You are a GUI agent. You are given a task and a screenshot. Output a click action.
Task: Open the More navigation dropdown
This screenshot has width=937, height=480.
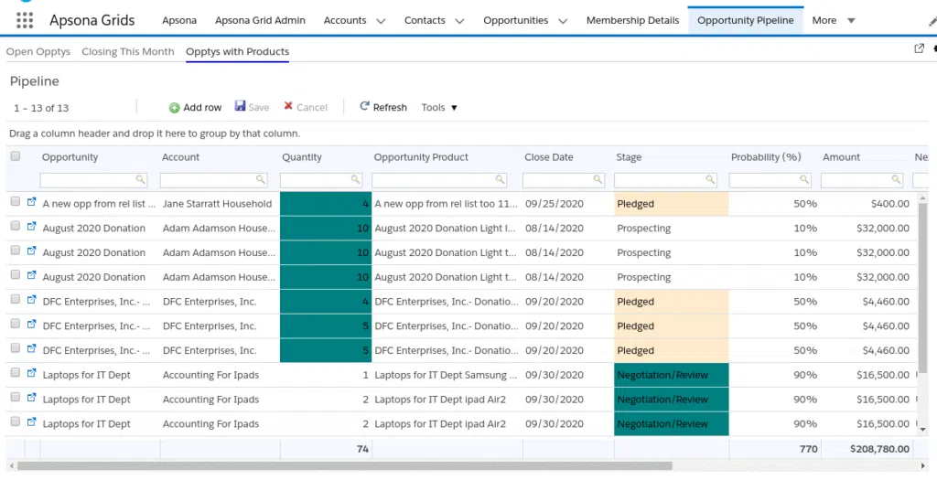pyautogui.click(x=833, y=20)
